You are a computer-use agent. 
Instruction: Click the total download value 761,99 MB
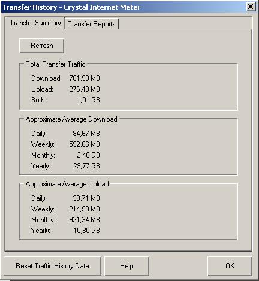click(85, 78)
